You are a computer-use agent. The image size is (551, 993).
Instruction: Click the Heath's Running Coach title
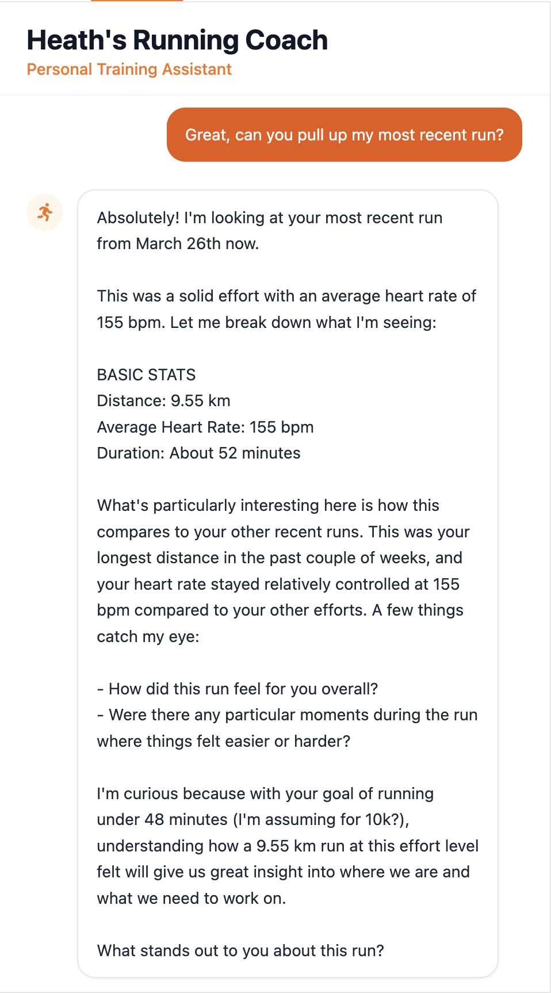pyautogui.click(x=177, y=40)
